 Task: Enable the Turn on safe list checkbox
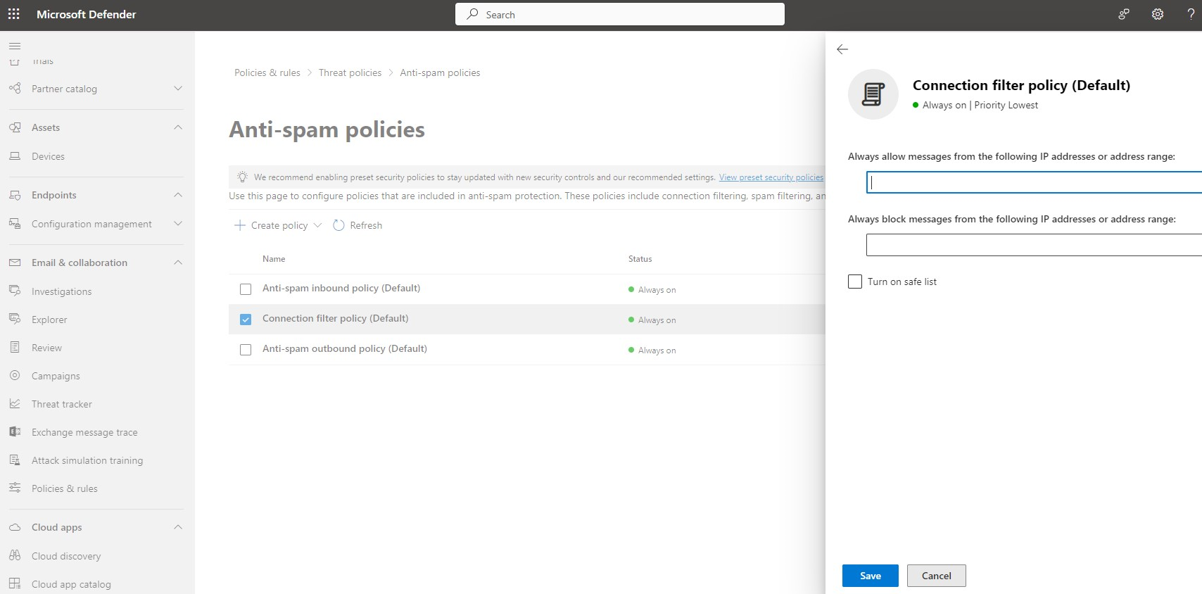coord(855,282)
